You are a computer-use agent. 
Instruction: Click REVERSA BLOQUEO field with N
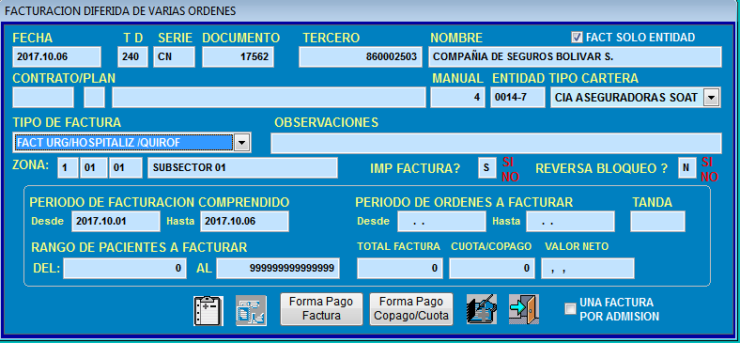(687, 168)
